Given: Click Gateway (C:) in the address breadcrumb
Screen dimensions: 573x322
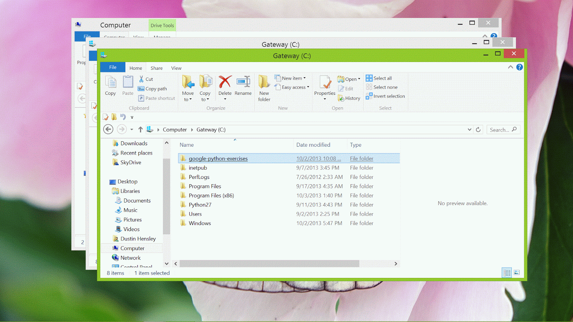Looking at the screenshot, I should coord(211,130).
